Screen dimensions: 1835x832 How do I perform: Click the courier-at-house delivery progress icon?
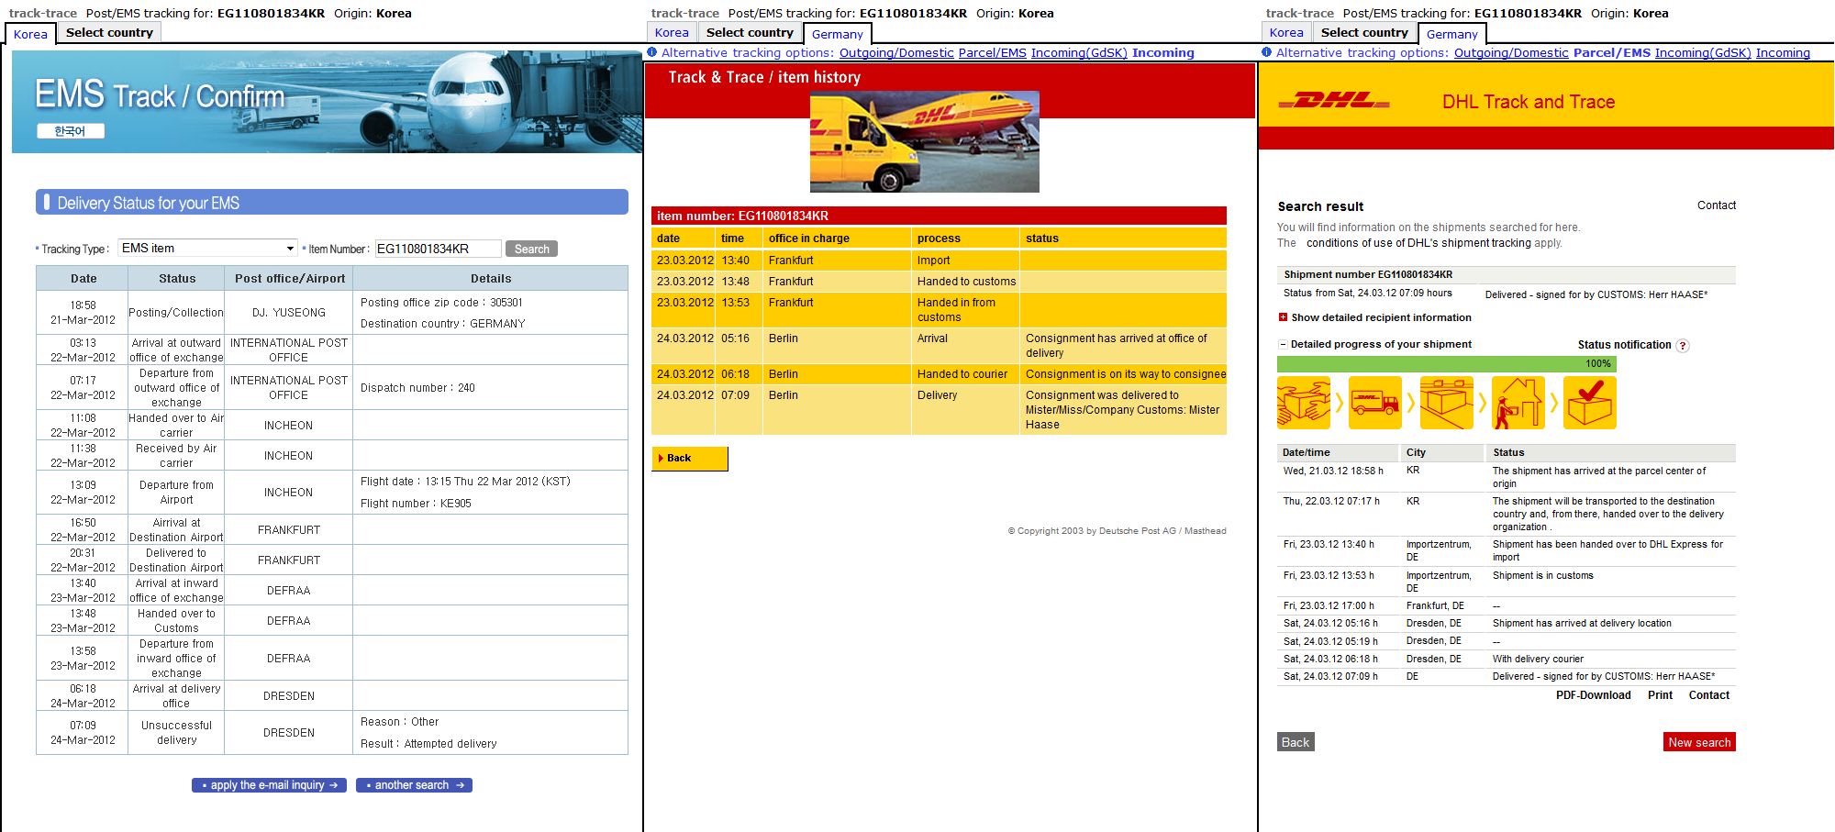pos(1518,403)
